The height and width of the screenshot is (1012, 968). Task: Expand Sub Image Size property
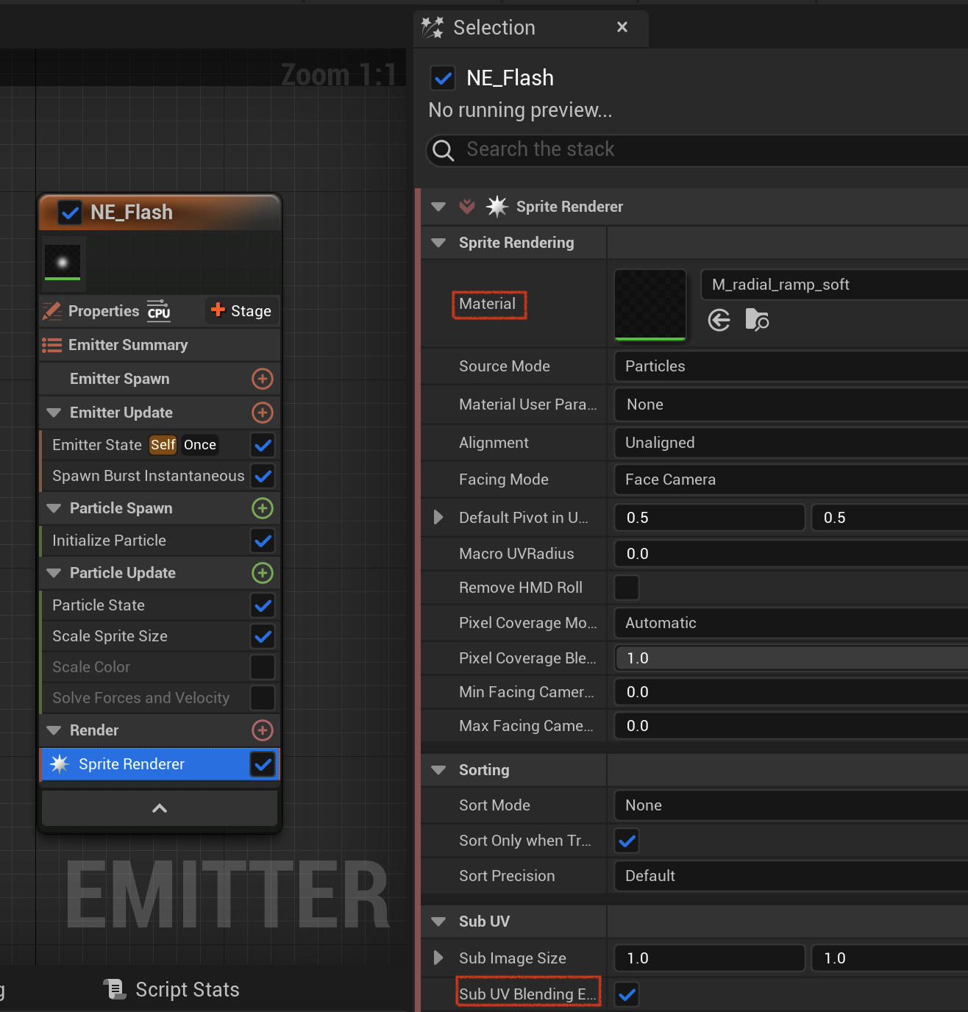438,958
